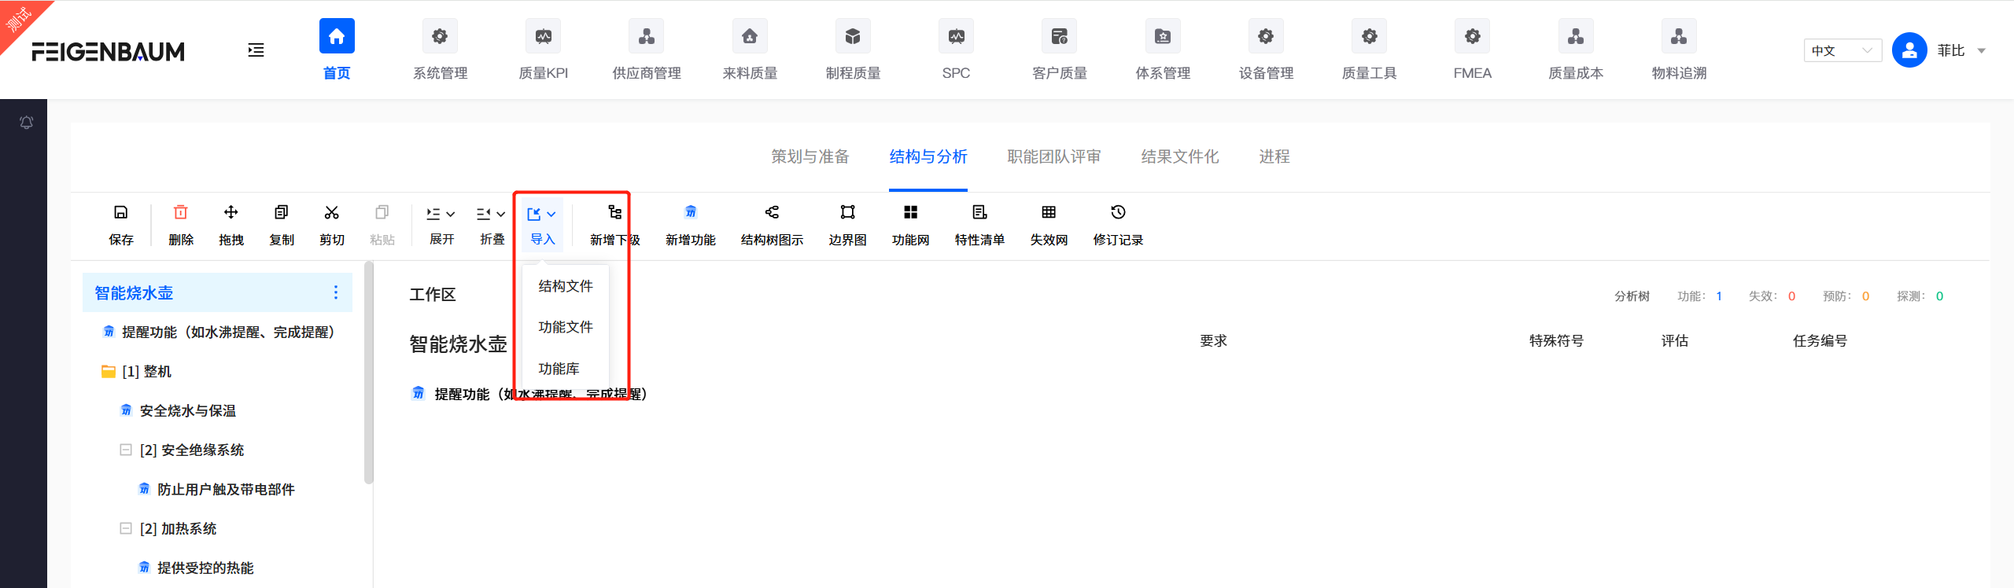This screenshot has height=588, width=2014.
Task: Open 失效网 failure net
Action: click(x=1049, y=225)
